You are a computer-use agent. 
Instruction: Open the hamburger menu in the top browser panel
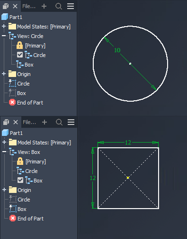click(x=71, y=6)
